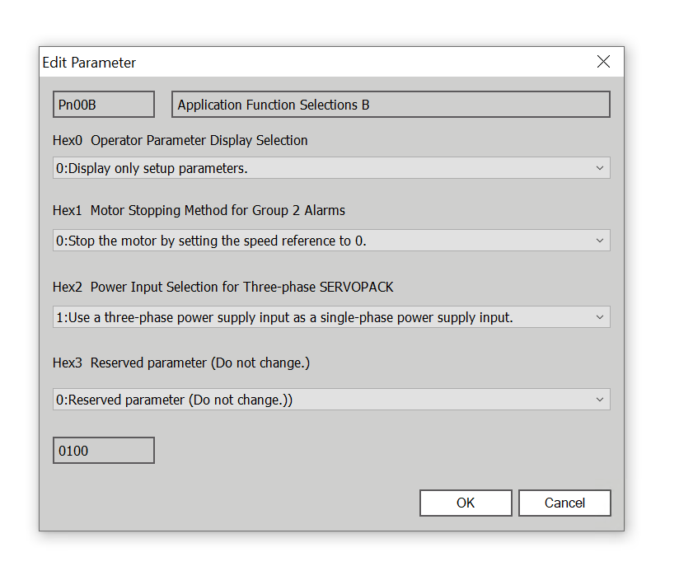Click the Hex0 dropdown arrow chevron
679x585 pixels.
(x=599, y=168)
